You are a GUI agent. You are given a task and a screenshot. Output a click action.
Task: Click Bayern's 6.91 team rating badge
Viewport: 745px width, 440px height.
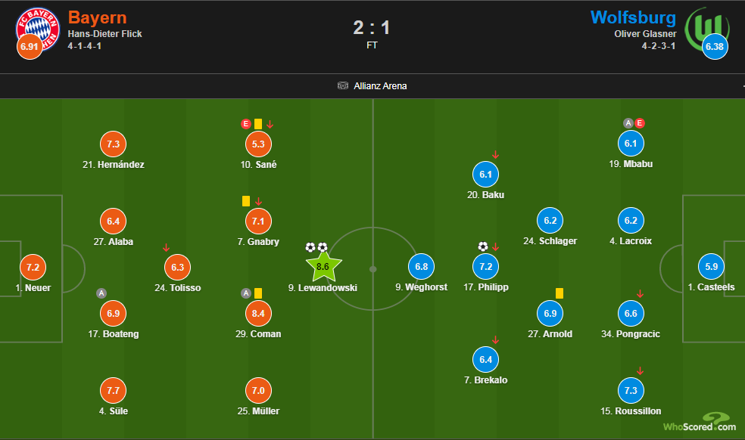(30, 47)
